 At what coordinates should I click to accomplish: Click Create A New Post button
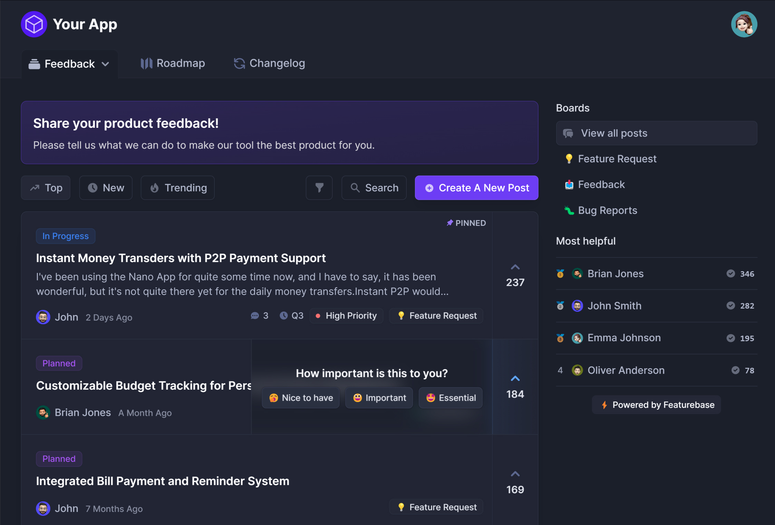(x=477, y=188)
